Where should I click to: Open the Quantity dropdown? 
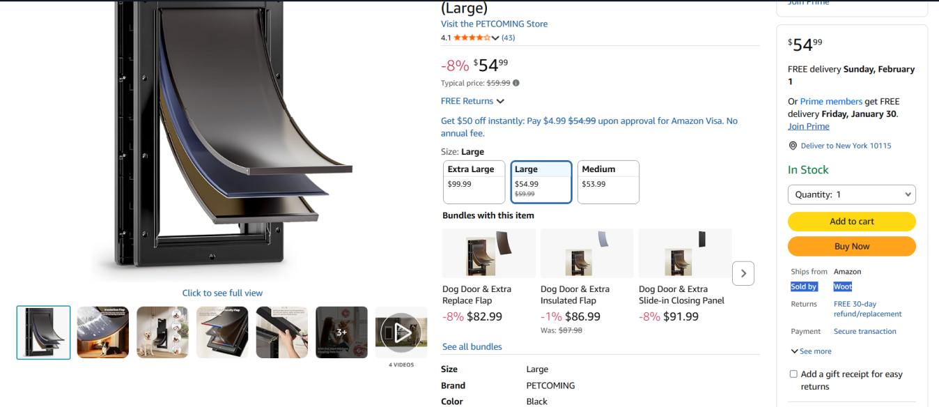tap(851, 194)
